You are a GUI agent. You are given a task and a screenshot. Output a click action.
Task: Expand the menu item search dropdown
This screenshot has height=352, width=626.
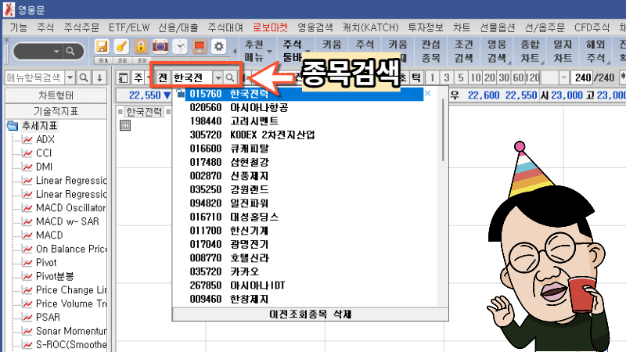pyautogui.click(x=70, y=77)
